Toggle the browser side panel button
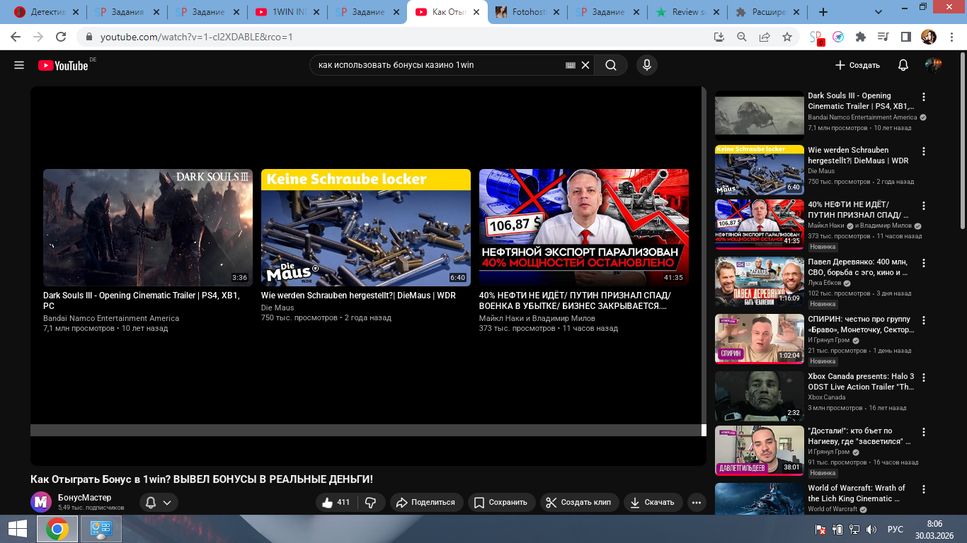Screen dimensions: 967x543 point(905,37)
